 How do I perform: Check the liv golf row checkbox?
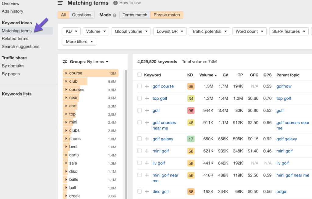(140, 163)
